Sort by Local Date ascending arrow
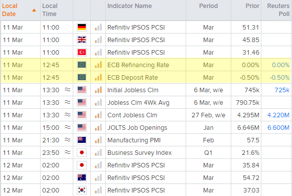This screenshot has height=196, width=292. click(34, 10)
